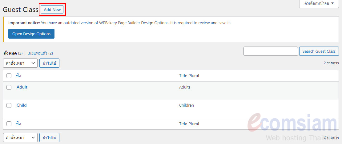Sort by the ชื่อ header column

(19, 76)
